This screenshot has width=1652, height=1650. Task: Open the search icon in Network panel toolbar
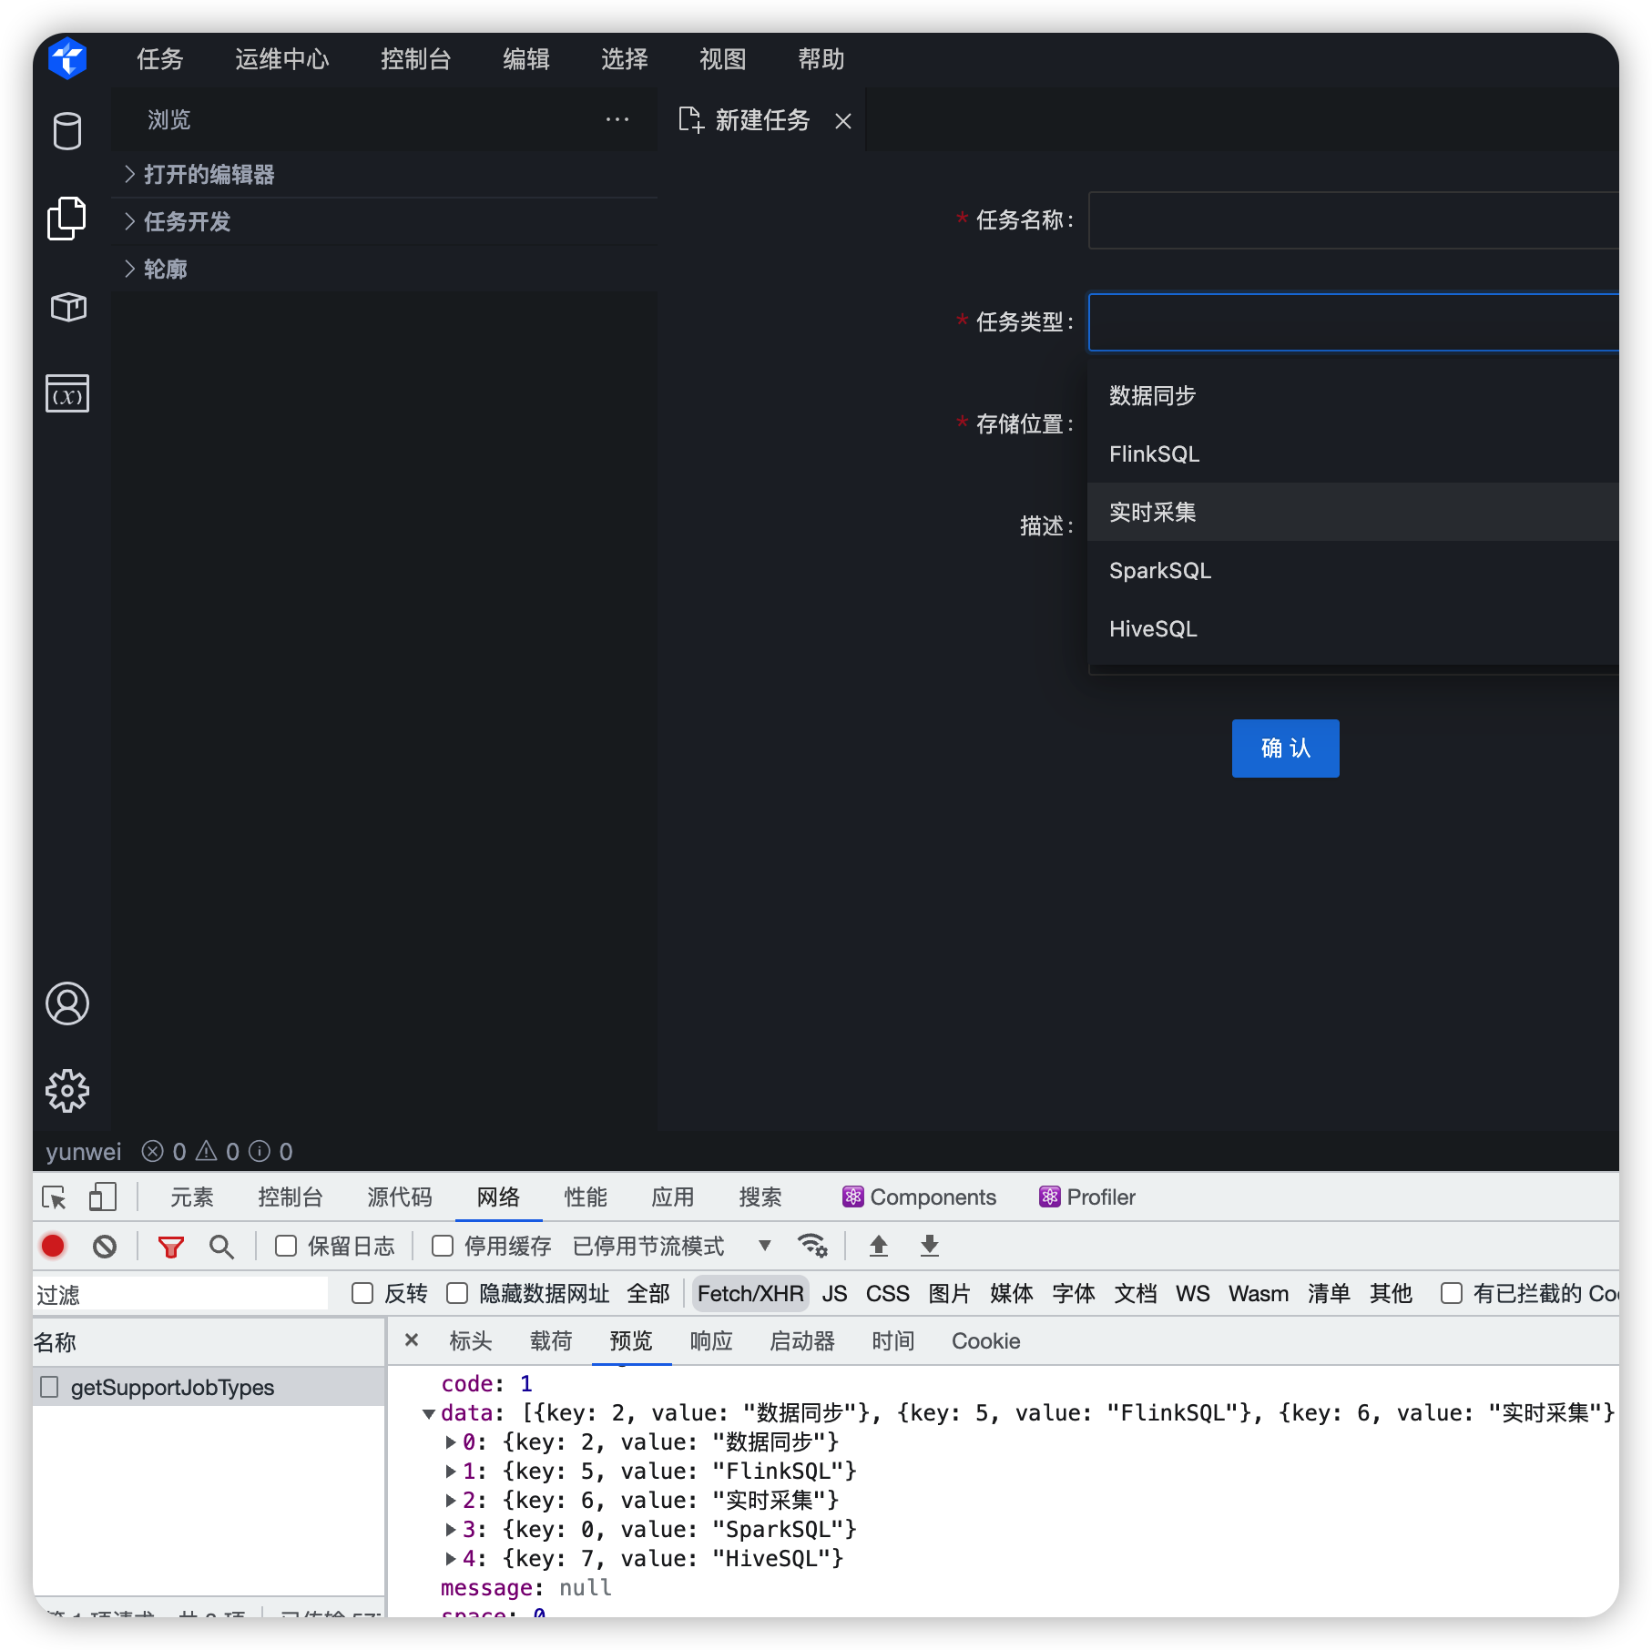click(221, 1245)
